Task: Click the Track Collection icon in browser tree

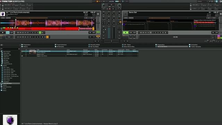Action: point(2,51)
